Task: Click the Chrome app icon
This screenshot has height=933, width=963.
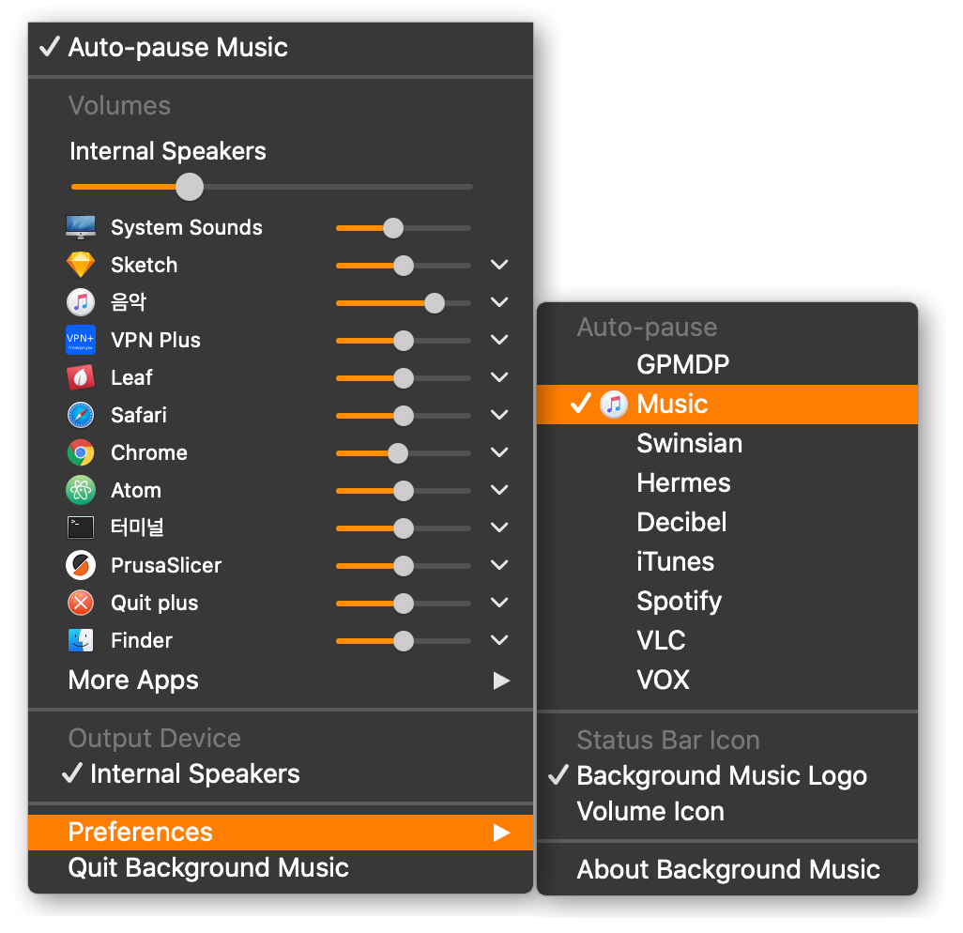Action: 81,452
